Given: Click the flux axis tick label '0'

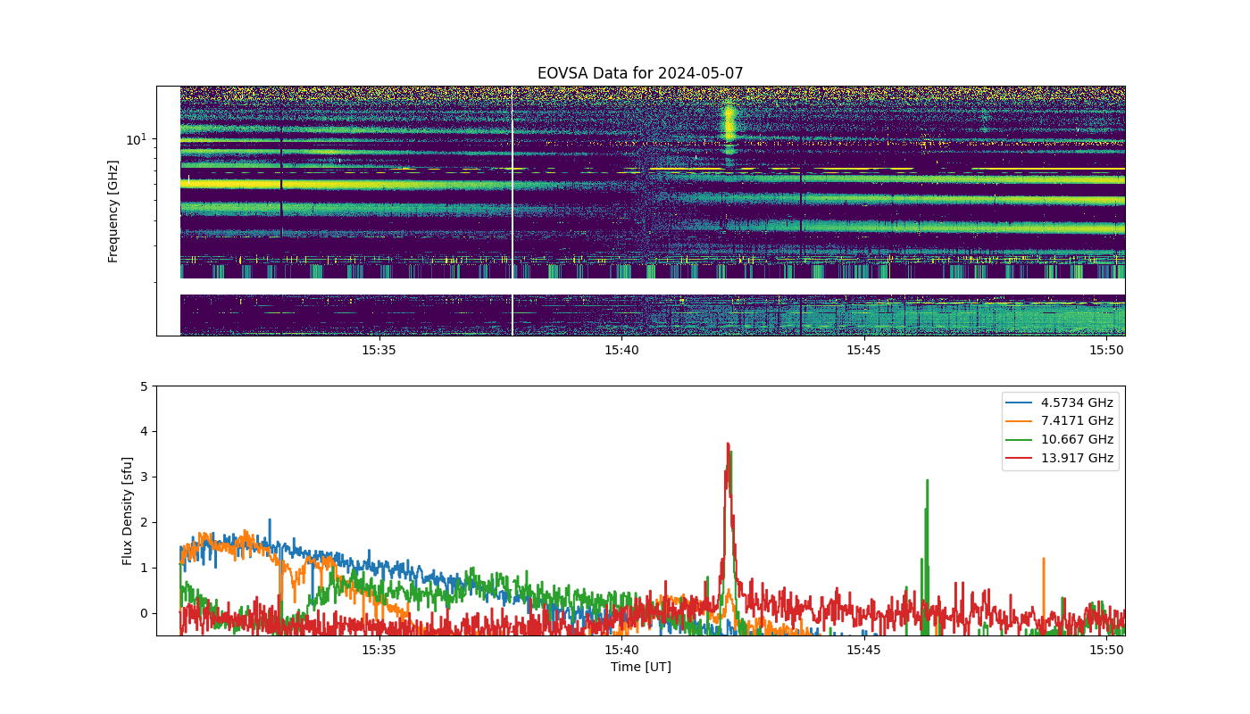Looking at the screenshot, I should click(144, 614).
